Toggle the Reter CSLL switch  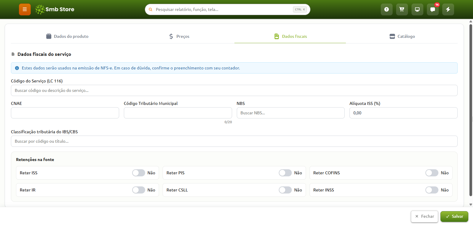(x=285, y=190)
